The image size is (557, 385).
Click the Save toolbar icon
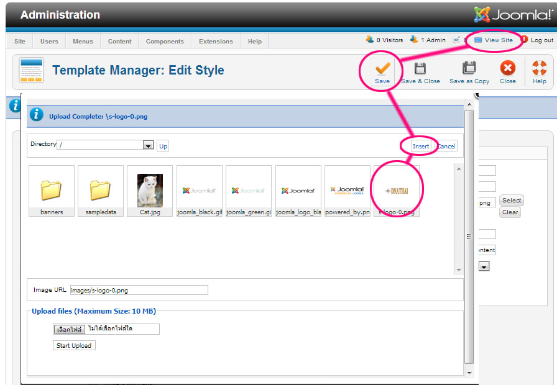[382, 68]
